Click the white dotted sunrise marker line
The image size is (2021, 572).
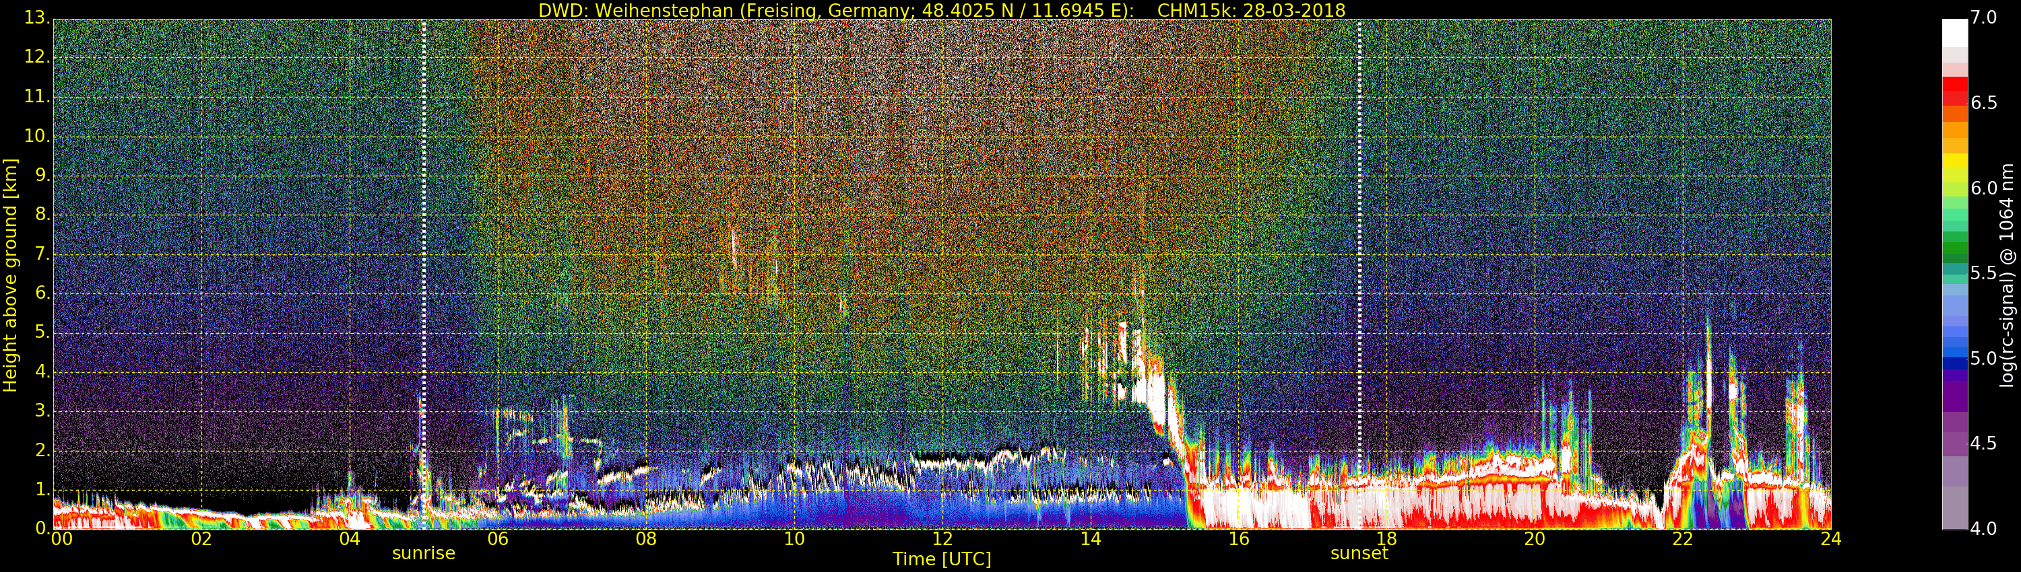point(424,275)
